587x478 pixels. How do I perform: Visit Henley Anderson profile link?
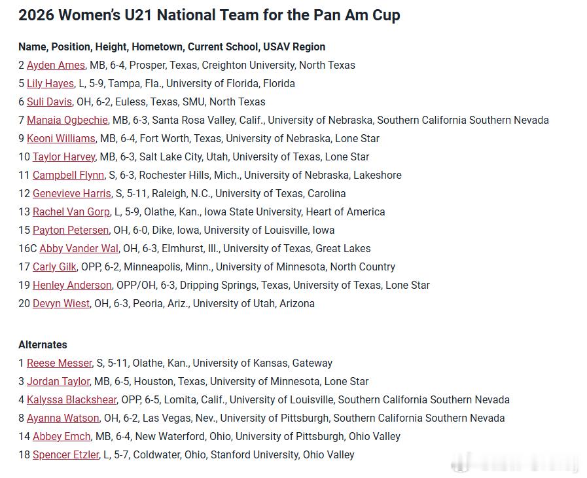tap(72, 285)
